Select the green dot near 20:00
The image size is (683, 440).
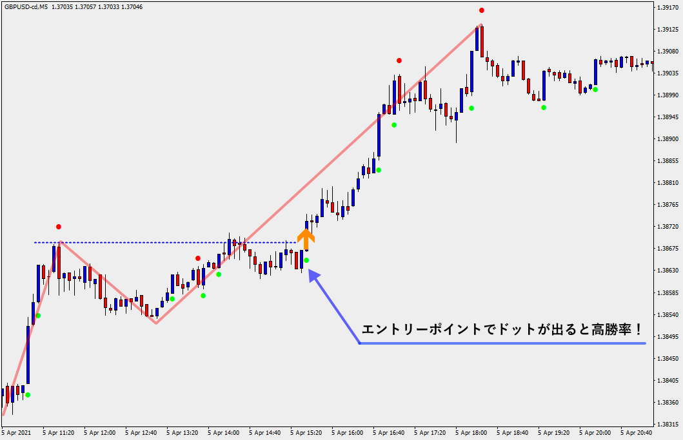click(x=595, y=90)
